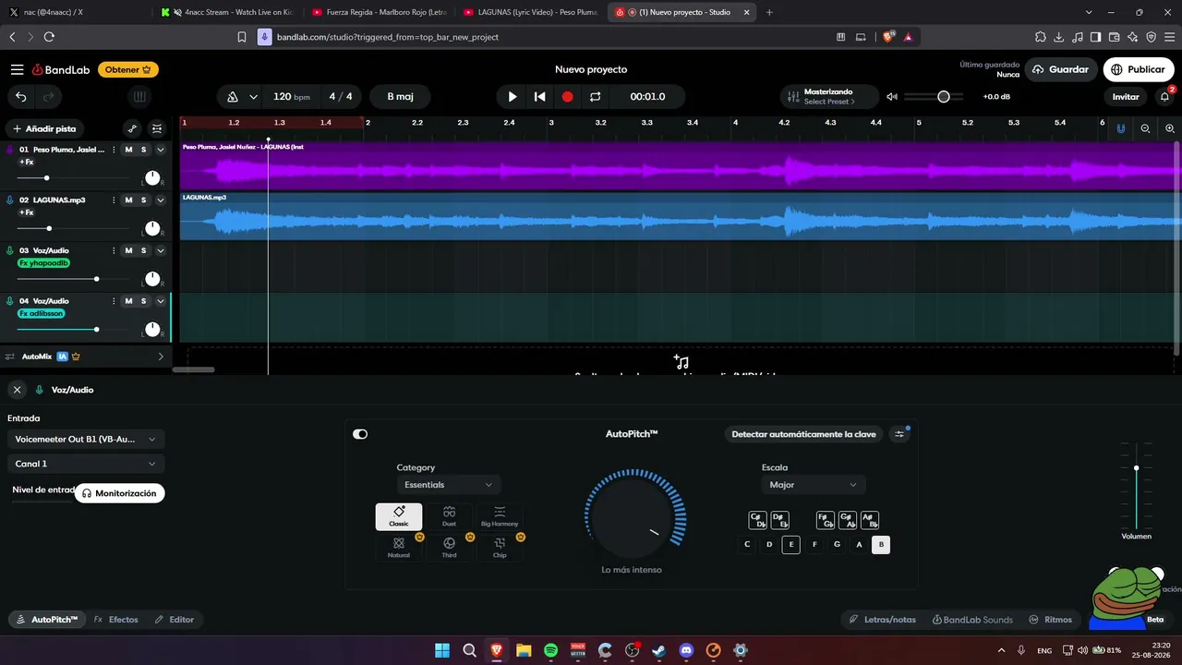Select the Natural AutoPitch preset
The width and height of the screenshot is (1182, 665).
pyautogui.click(x=399, y=548)
